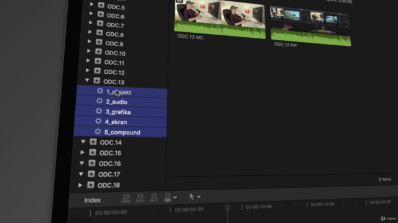Open the ODC 13 MC clip thumbnail

(x=220, y=19)
